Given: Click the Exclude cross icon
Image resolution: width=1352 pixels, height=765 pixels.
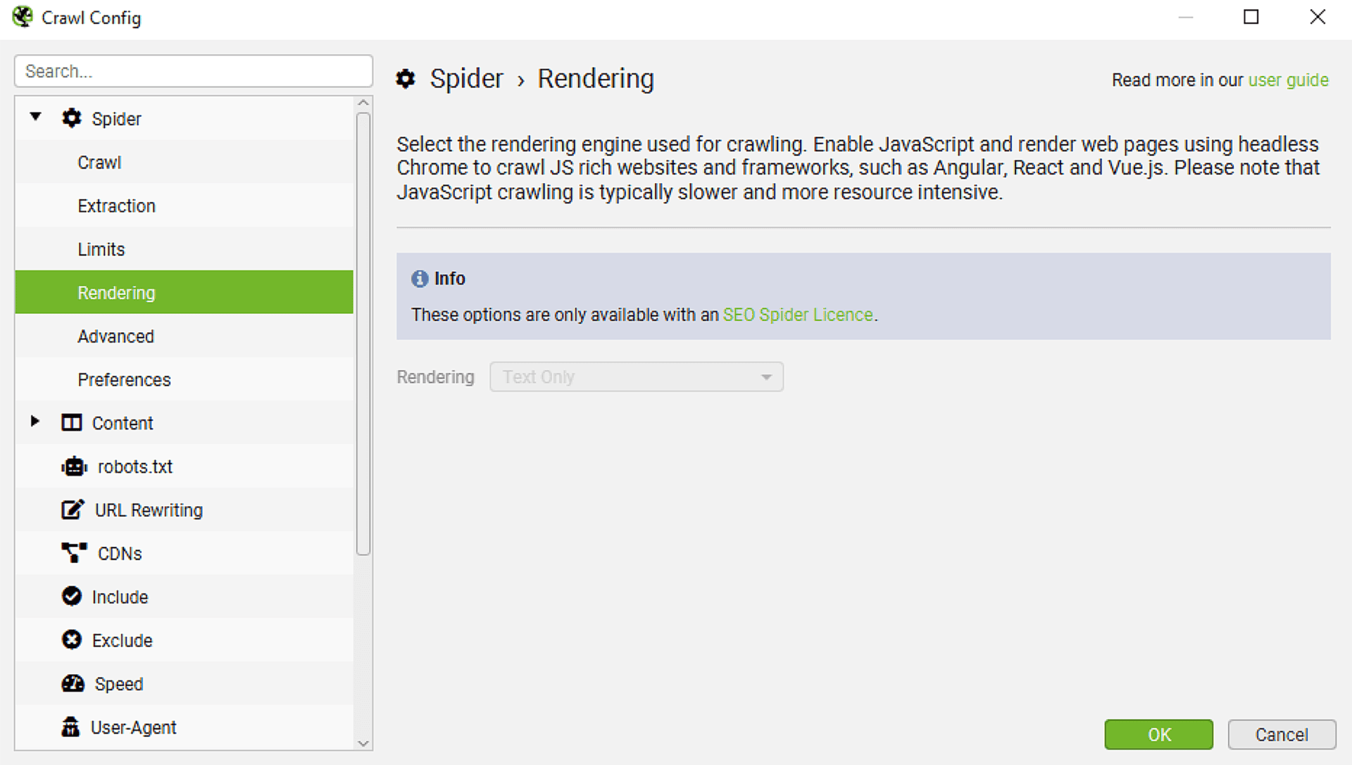Looking at the screenshot, I should pos(73,640).
